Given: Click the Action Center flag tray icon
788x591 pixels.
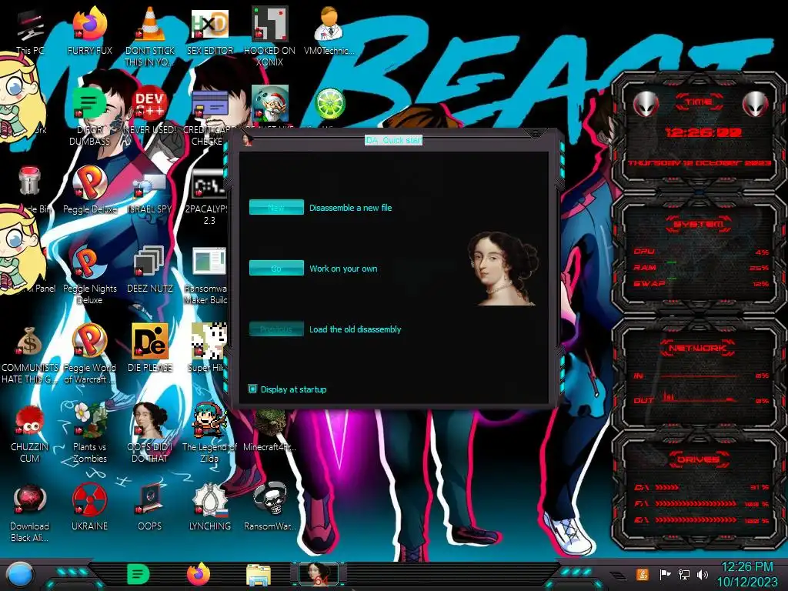Looking at the screenshot, I should tap(665, 574).
